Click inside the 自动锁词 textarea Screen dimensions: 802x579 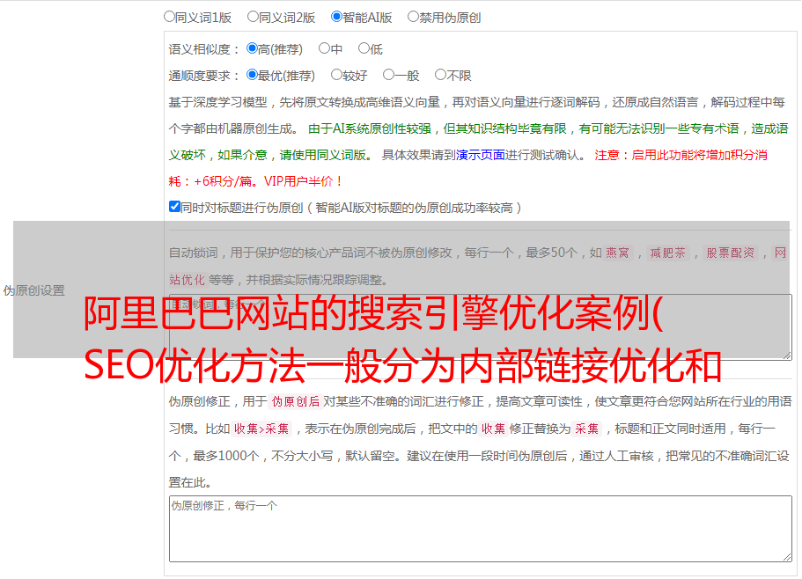pyautogui.click(x=481, y=327)
